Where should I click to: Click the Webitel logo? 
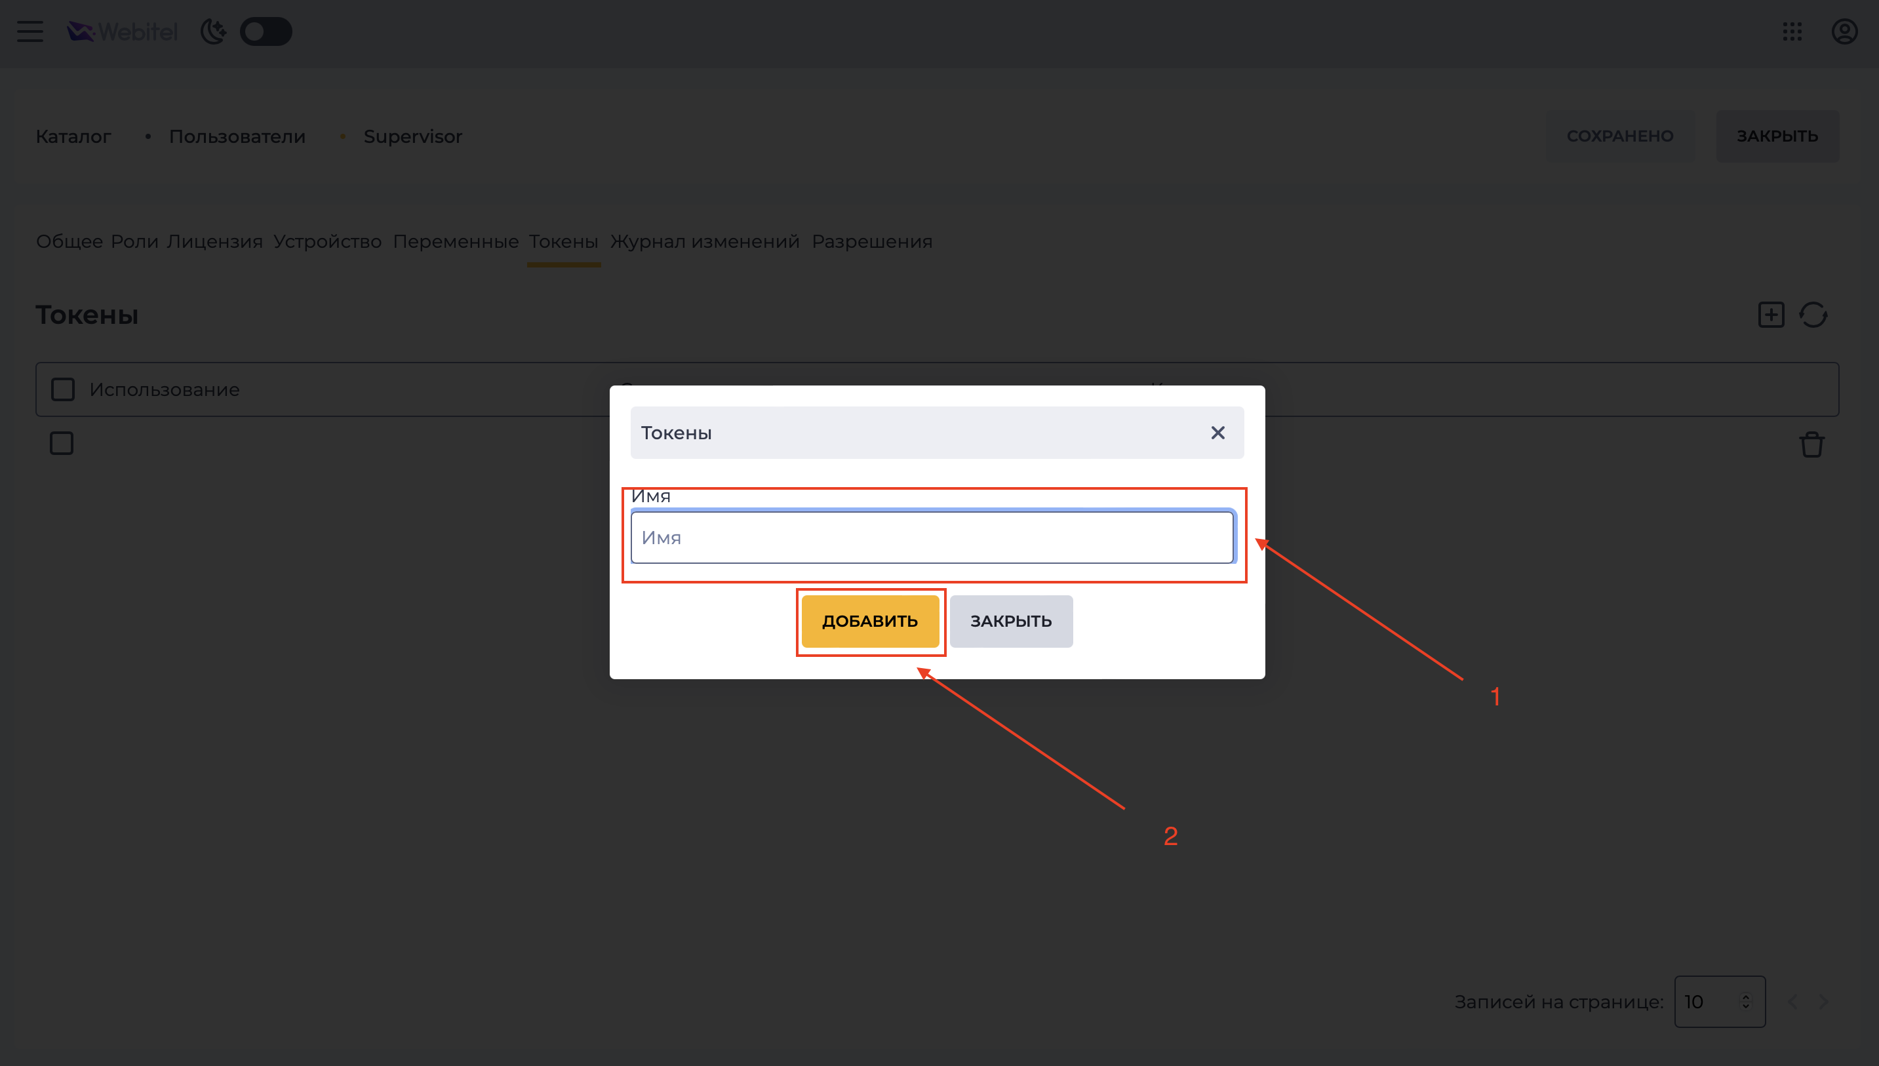(122, 31)
